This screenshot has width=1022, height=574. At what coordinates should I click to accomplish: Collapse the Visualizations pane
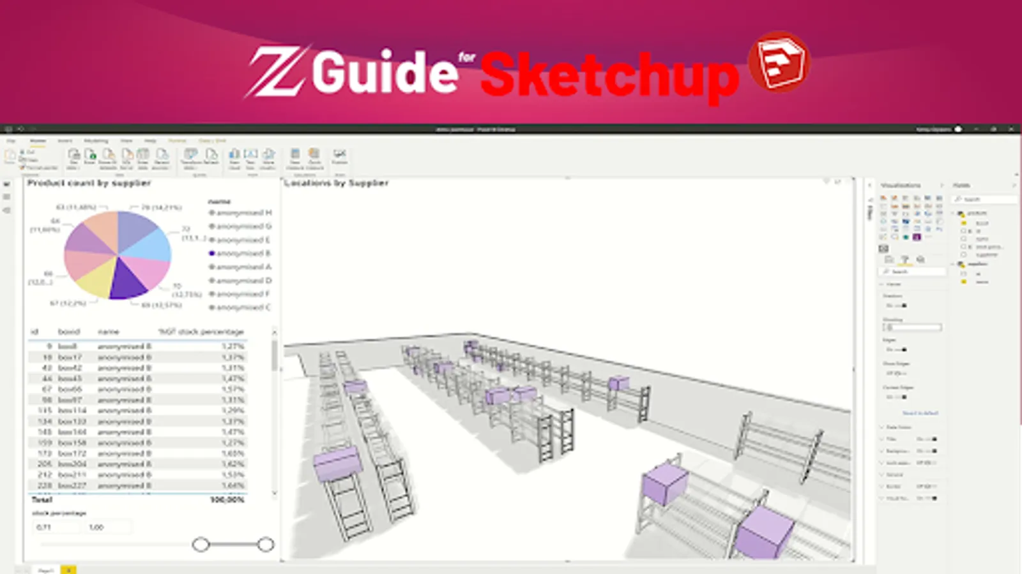[x=941, y=185]
